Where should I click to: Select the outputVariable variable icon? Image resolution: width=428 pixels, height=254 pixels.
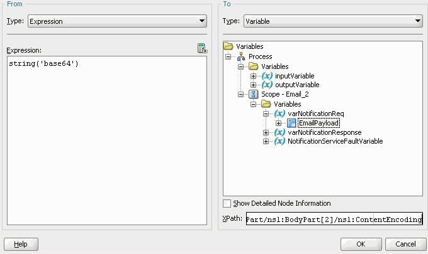(267, 85)
